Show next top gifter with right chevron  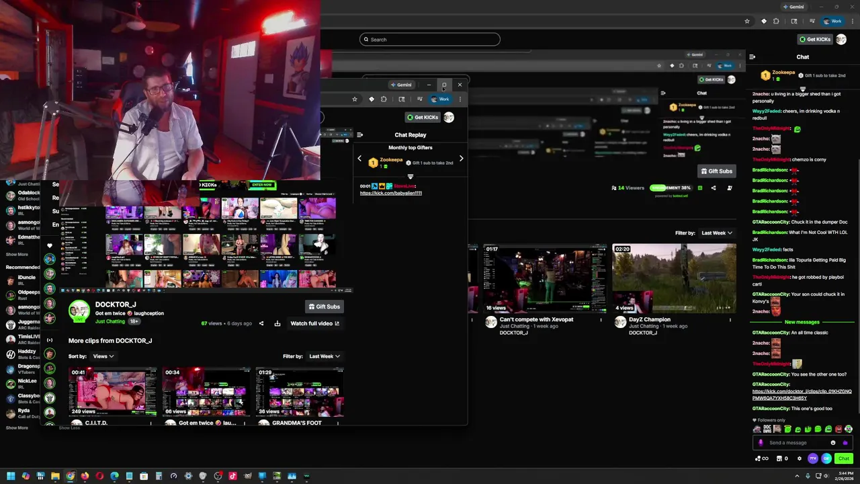461,159
